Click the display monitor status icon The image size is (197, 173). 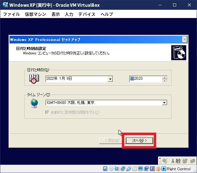(140, 169)
